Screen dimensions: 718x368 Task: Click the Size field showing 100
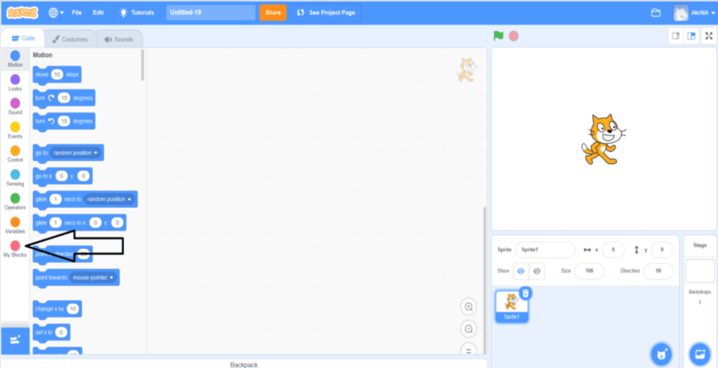(589, 271)
